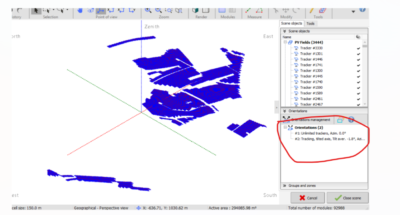Collapse the Orientations (2) tree node
400x215 pixels.
285,127
